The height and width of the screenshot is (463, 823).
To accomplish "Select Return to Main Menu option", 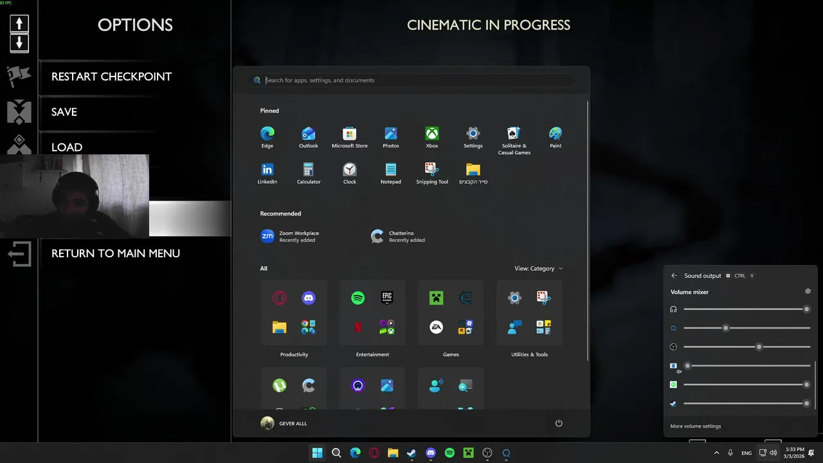I will click(x=116, y=253).
